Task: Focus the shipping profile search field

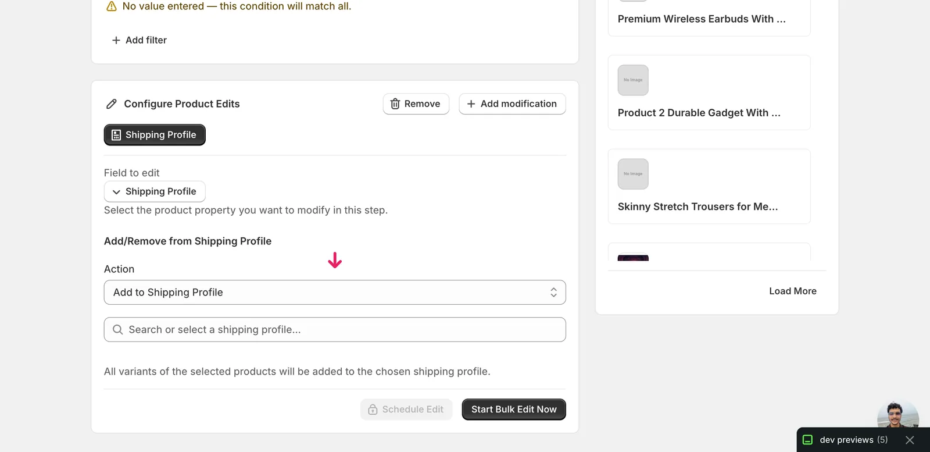Action: tap(335, 330)
